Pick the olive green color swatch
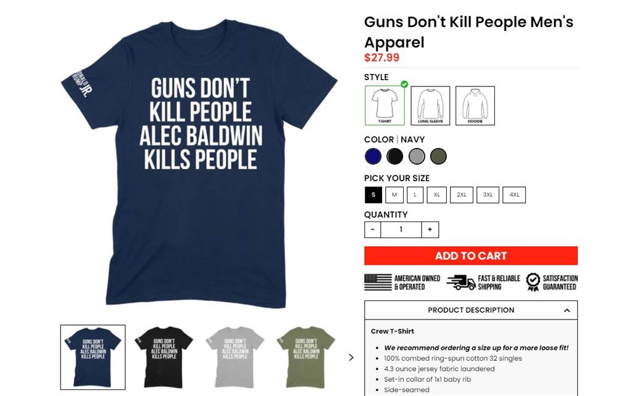Screen dimensions: 632x396 point(438,156)
